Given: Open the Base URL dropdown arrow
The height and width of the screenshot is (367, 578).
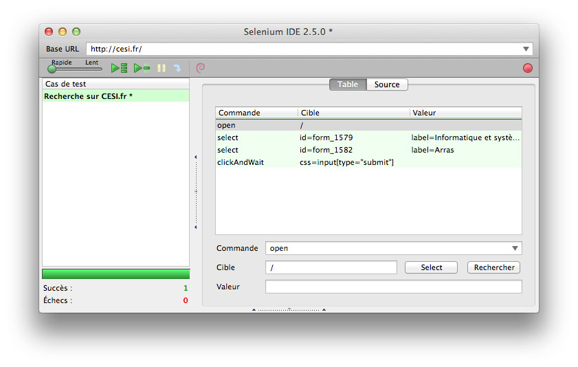Looking at the screenshot, I should 526,49.
